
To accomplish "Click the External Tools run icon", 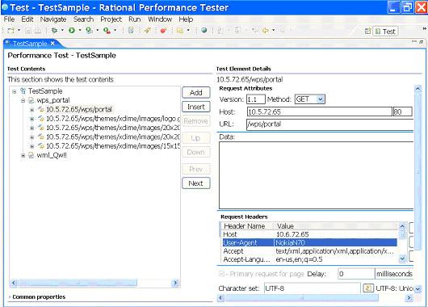I will coord(107,31).
